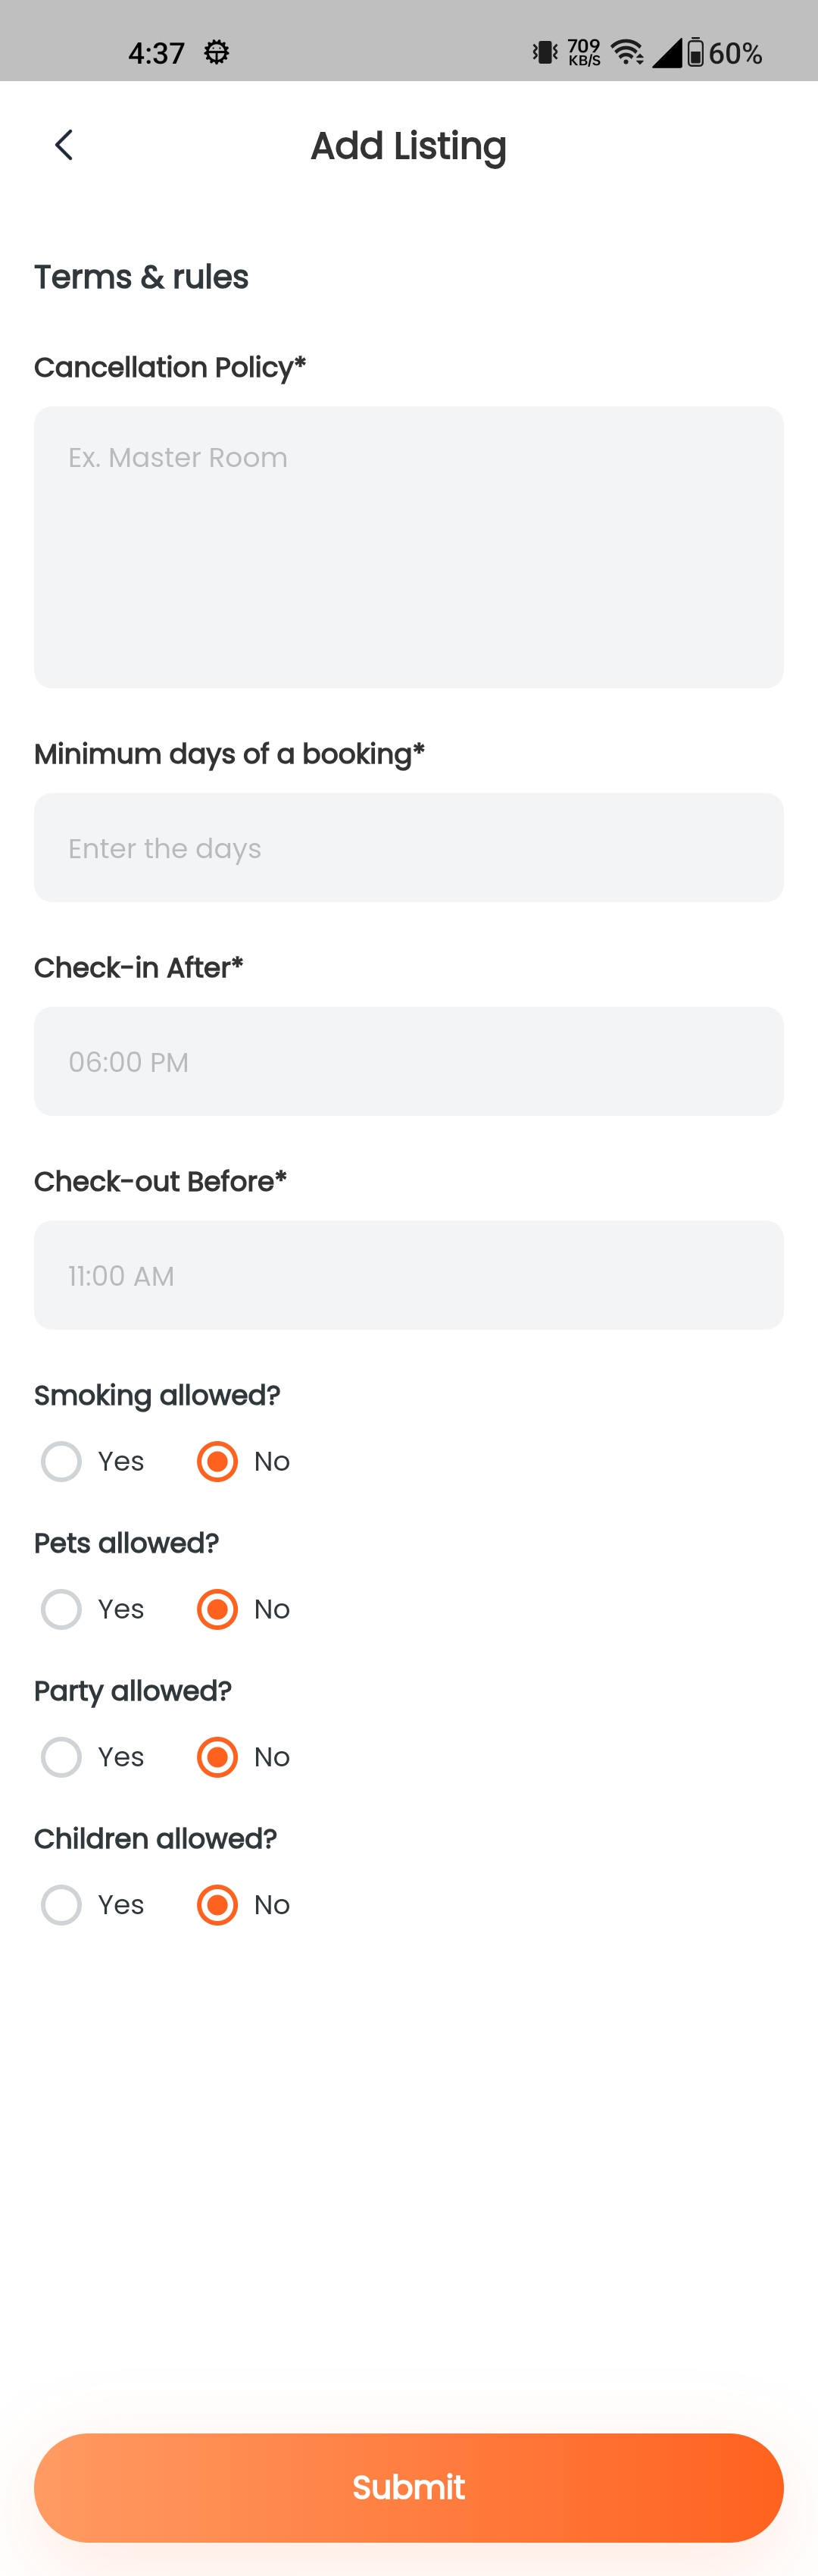Tap the Wi-Fi status icon

click(x=627, y=52)
